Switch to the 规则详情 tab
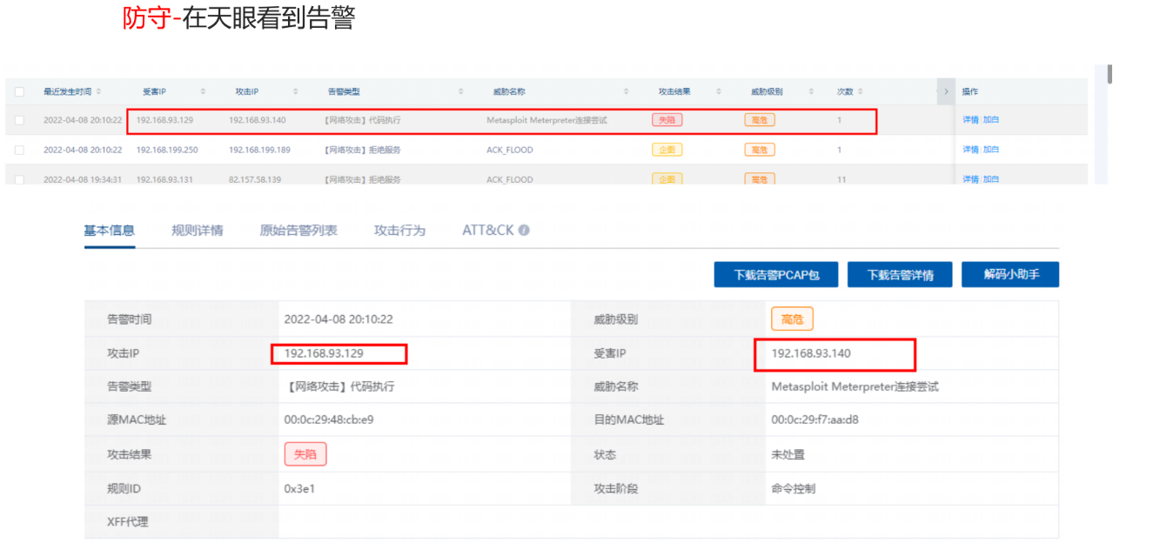Image resolution: width=1160 pixels, height=550 pixels. tap(197, 231)
